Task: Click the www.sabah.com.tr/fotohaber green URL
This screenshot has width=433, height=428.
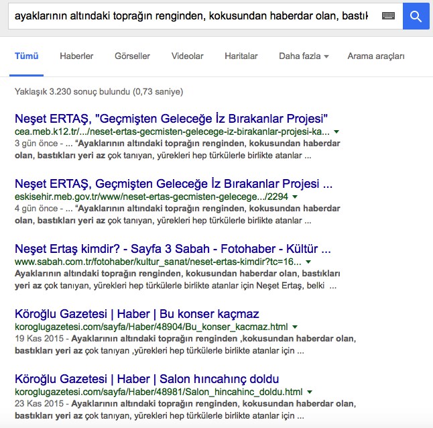Action: coord(158,262)
